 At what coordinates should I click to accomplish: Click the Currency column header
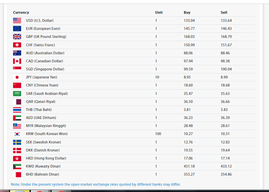pyautogui.click(x=21, y=12)
